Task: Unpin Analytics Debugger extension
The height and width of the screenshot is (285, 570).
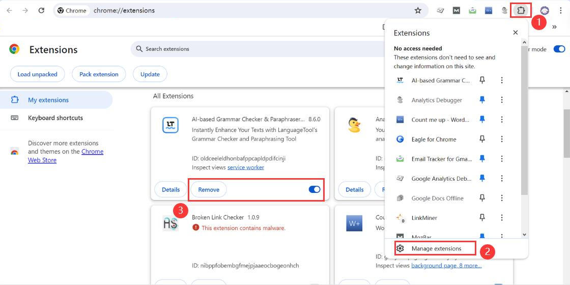Action: (482, 100)
